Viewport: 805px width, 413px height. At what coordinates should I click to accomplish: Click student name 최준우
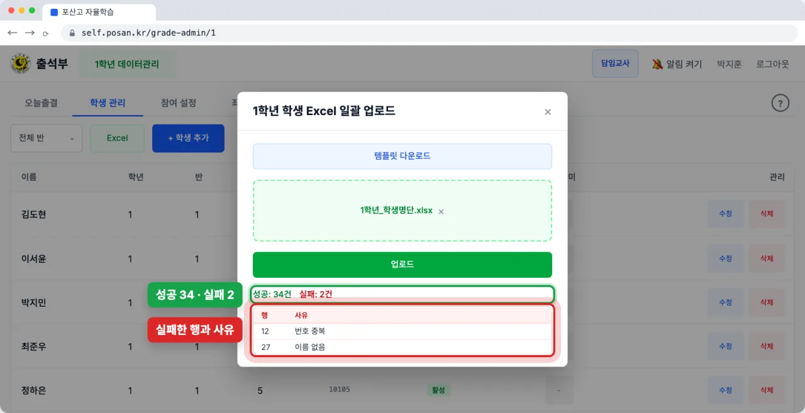34,346
